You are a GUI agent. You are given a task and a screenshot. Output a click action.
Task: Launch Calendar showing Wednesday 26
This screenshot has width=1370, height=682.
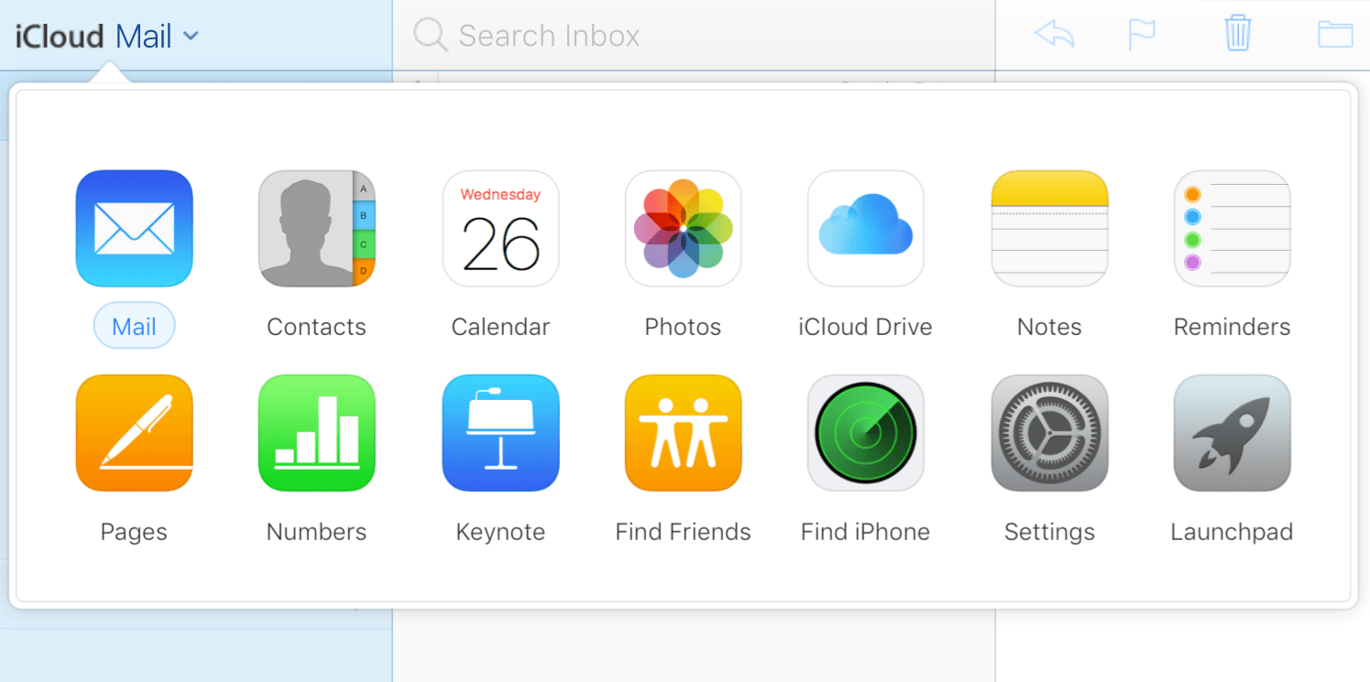(x=500, y=228)
